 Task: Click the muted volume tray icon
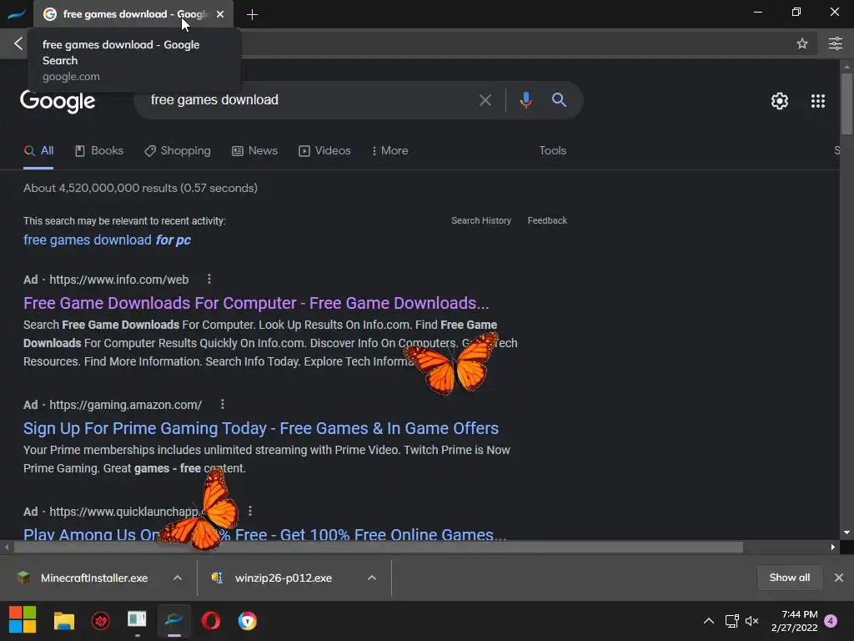tap(752, 621)
